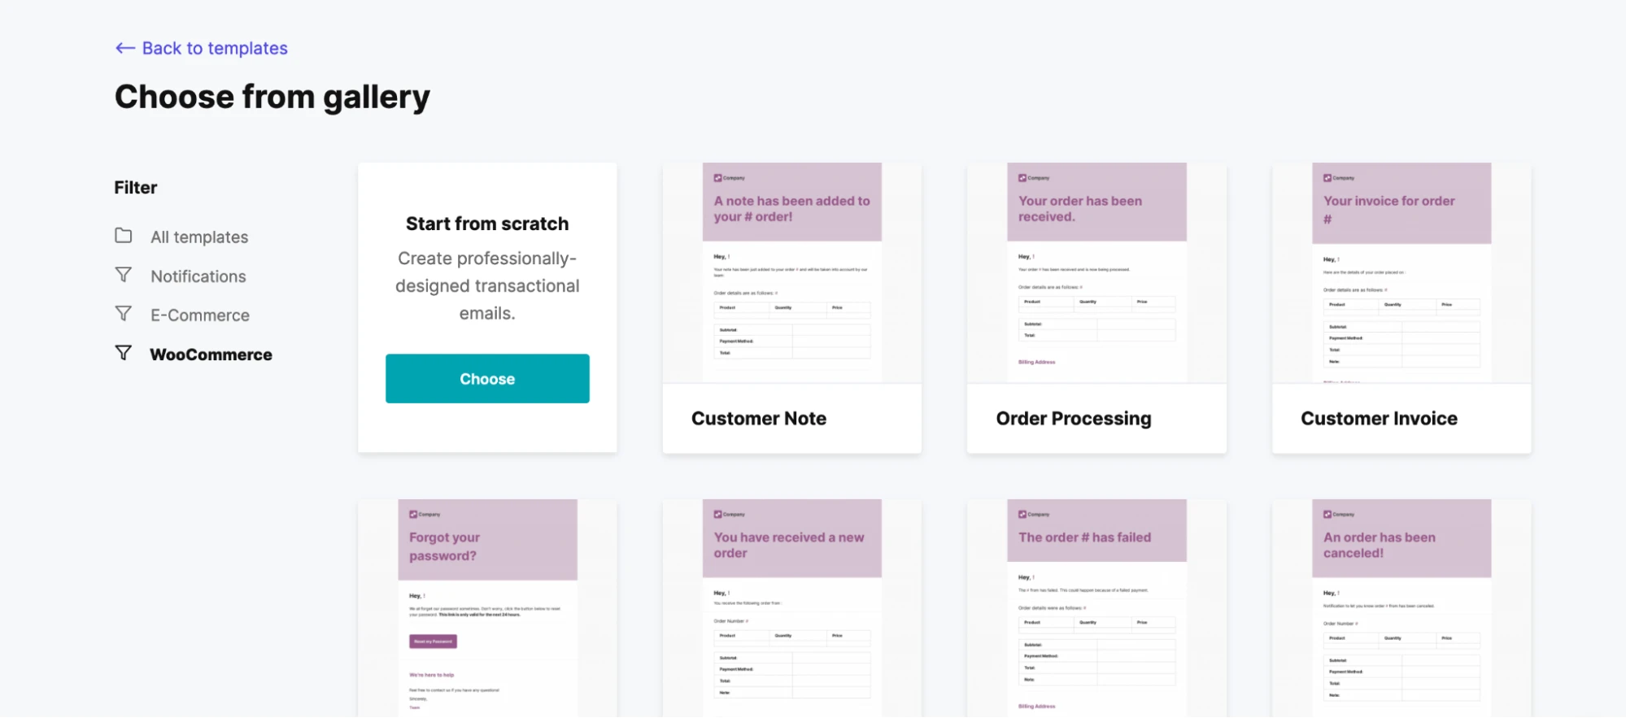Select the You have received a new order template
This screenshot has height=718, width=1626.
[x=791, y=608]
